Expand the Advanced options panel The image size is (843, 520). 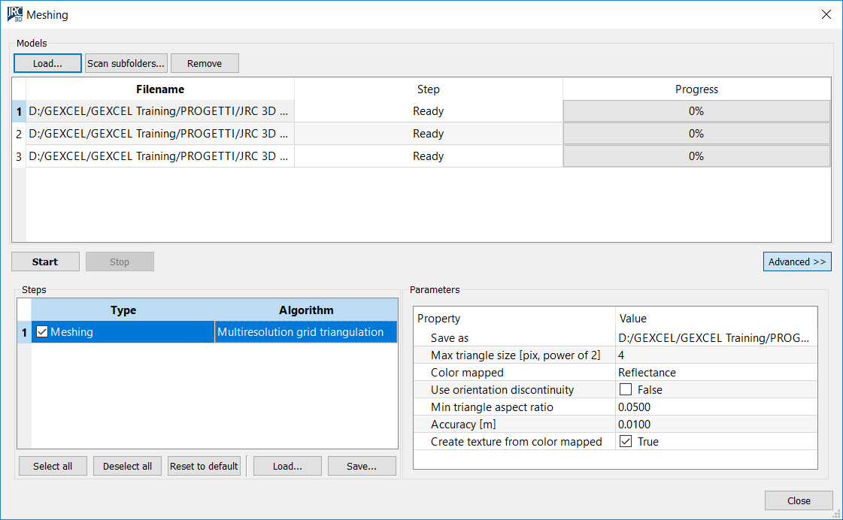click(x=797, y=262)
